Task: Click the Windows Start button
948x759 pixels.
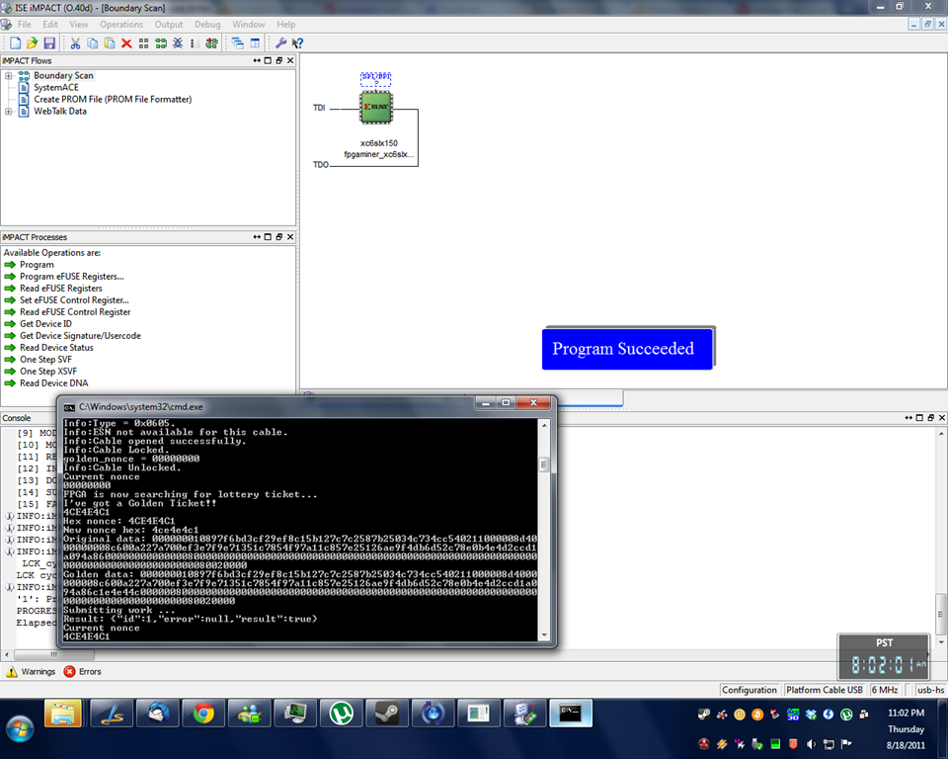Action: point(19,729)
